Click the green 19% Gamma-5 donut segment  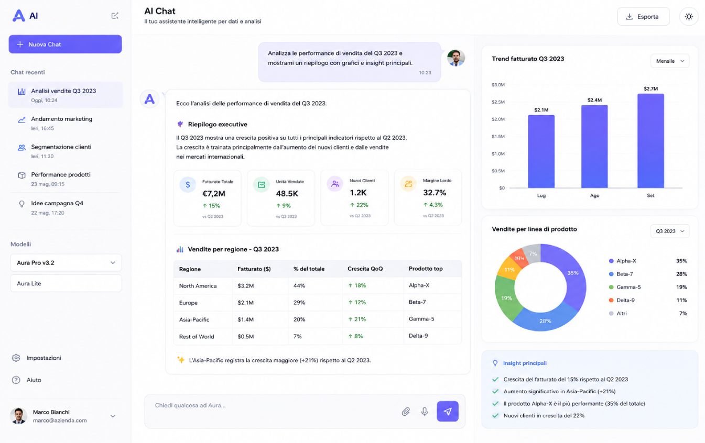click(505, 297)
